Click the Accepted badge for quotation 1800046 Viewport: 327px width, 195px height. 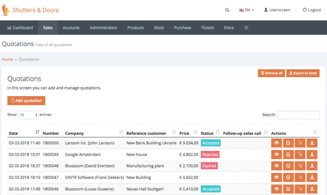(211, 189)
